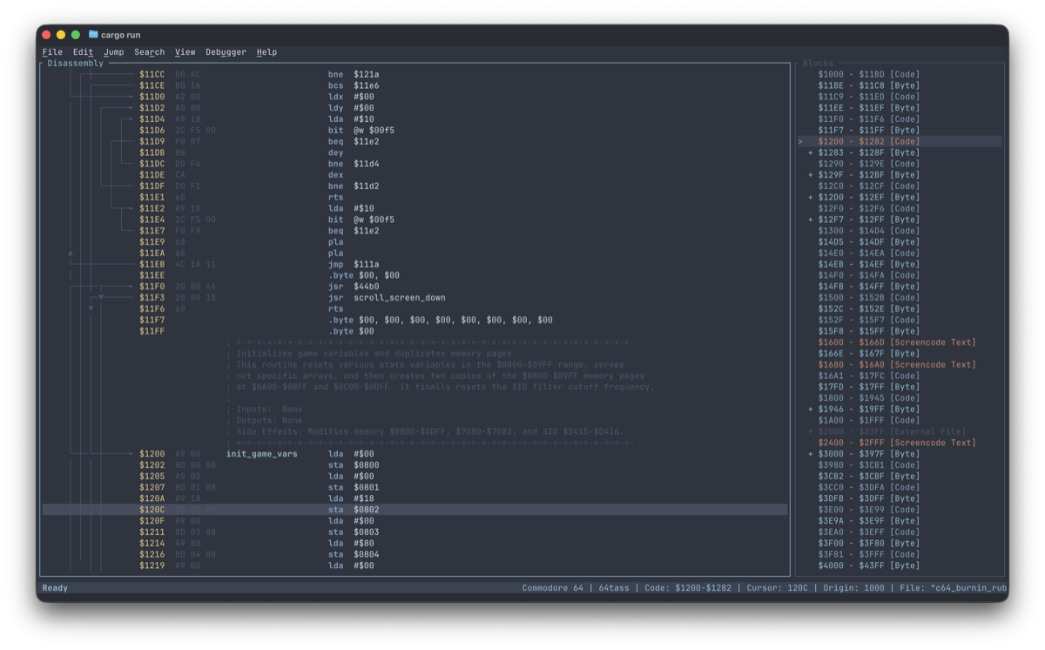
Task: Select block $11F0 - $11F6 [Code]
Action: click(868, 119)
